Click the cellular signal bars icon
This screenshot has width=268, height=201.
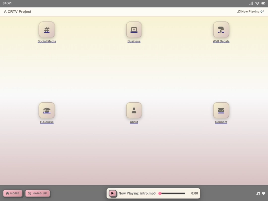click(x=251, y=3)
